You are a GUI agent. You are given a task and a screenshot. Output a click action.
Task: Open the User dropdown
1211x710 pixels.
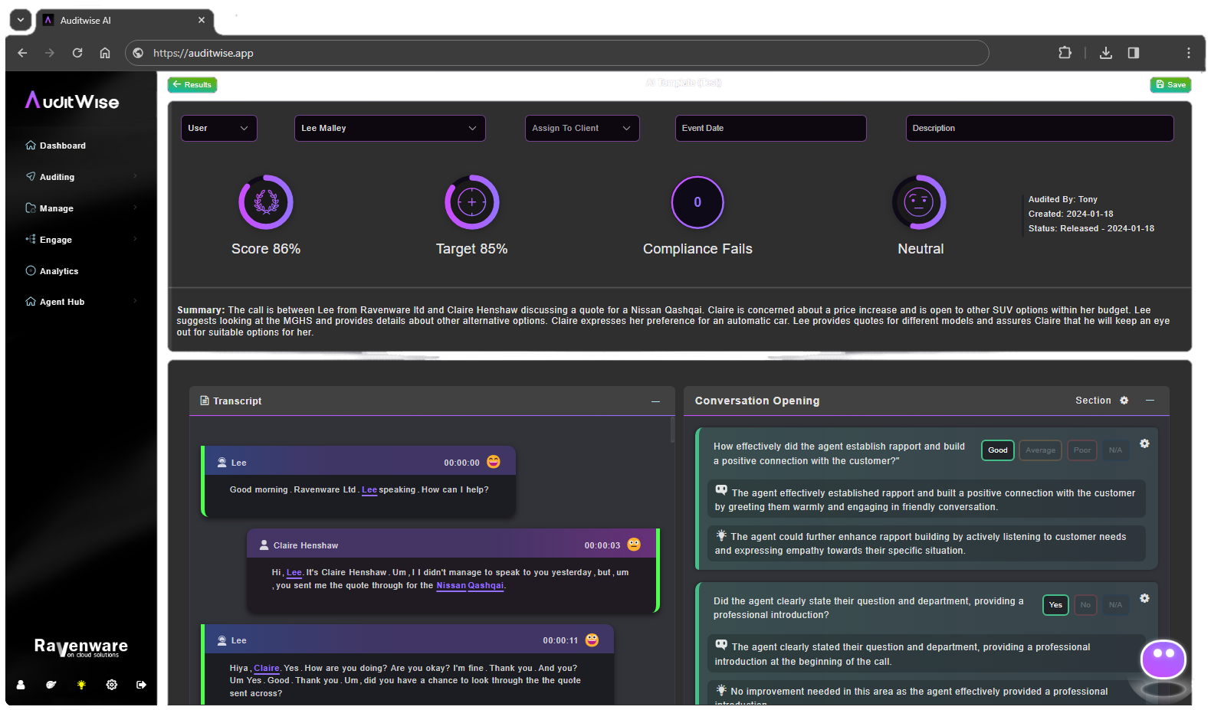coord(218,128)
